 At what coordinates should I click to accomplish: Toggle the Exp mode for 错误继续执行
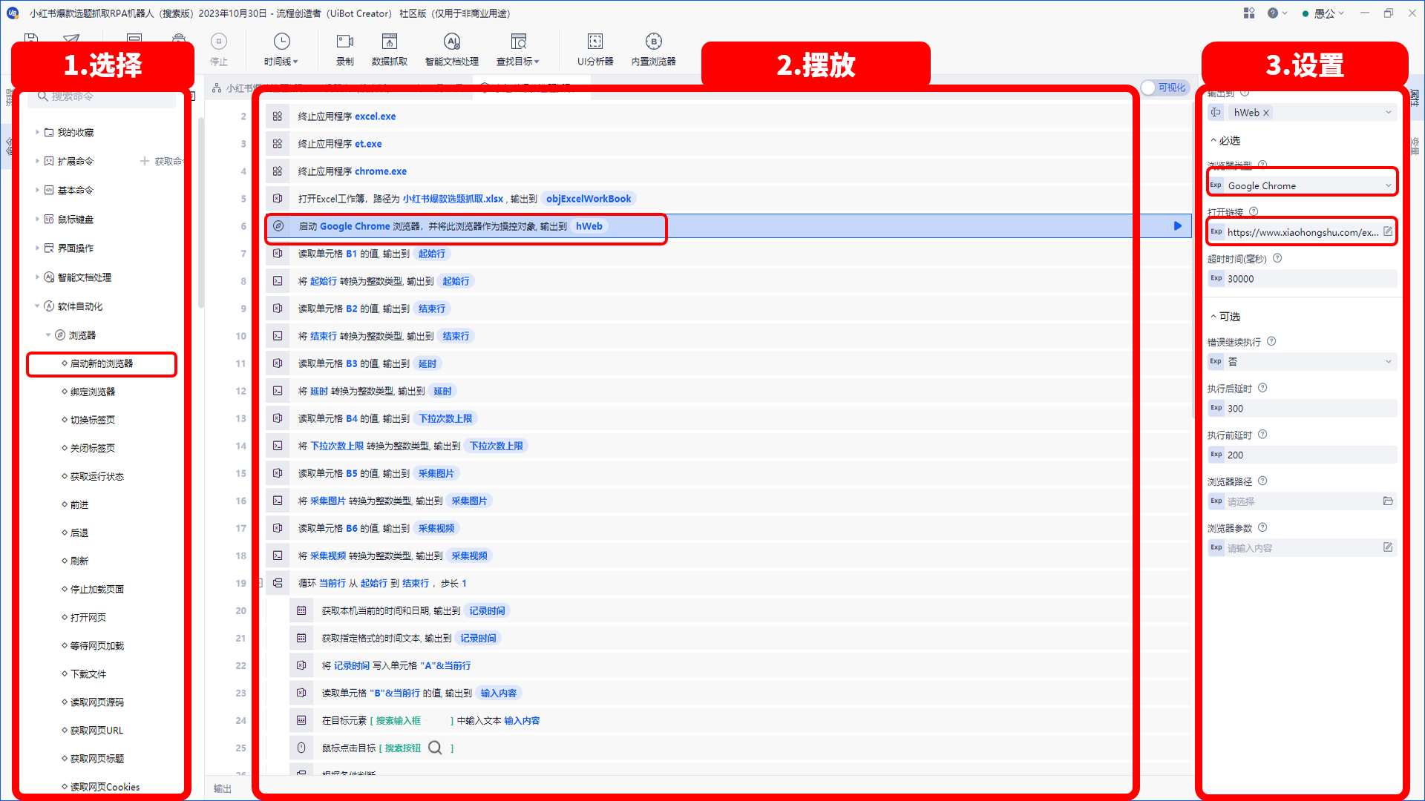point(1216,361)
